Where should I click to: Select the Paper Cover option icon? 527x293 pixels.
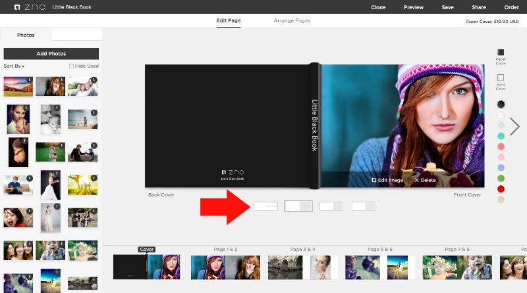[501, 53]
